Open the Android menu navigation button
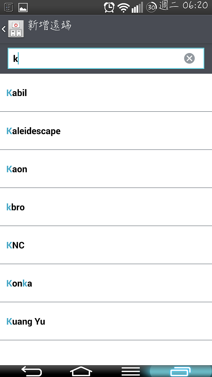This screenshot has width=212, height=377. (131, 371)
